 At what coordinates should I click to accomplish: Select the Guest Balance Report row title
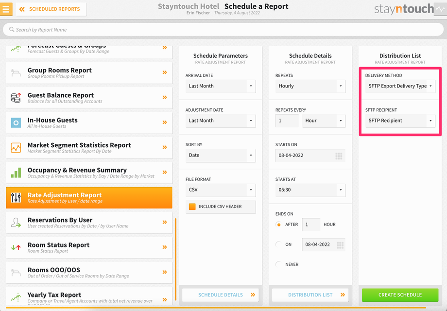60,95
